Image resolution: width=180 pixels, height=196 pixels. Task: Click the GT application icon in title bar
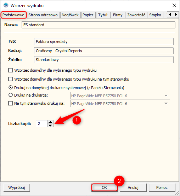point(6,5)
